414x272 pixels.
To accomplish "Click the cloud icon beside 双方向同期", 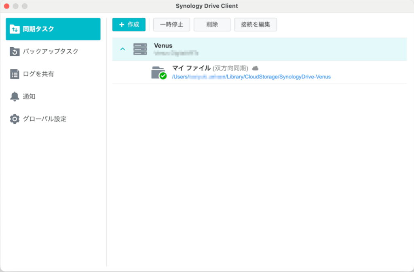I will [255, 68].
